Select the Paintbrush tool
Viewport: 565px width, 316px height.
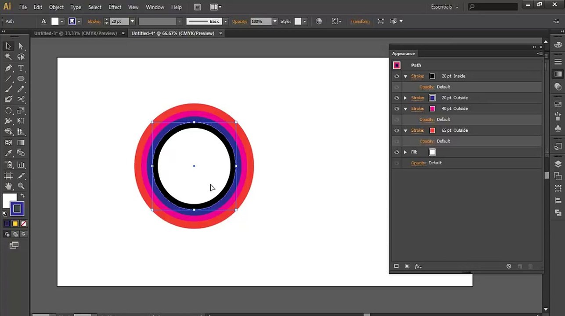tap(8, 89)
